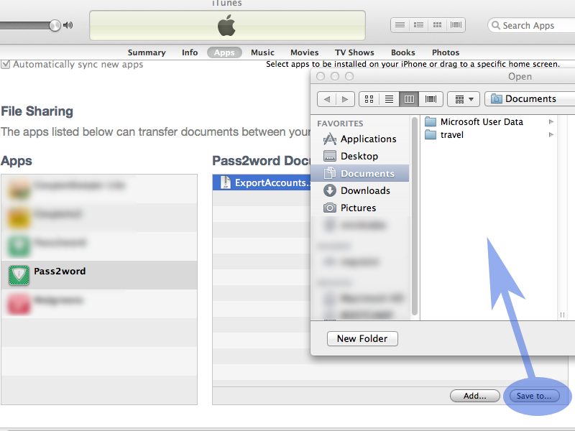Open the Summary tab
Image resolution: width=575 pixels, height=431 pixels.
point(147,52)
